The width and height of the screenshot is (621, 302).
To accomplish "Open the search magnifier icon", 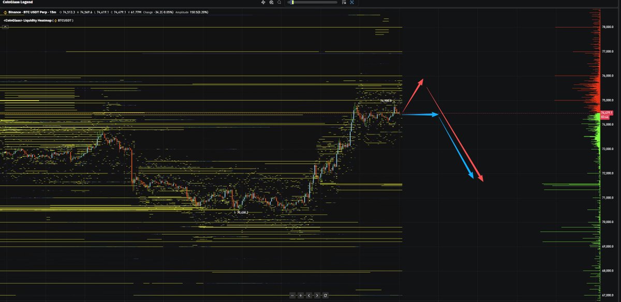I will tap(279, 3).
